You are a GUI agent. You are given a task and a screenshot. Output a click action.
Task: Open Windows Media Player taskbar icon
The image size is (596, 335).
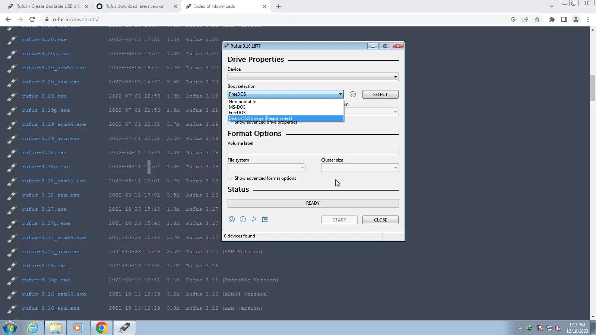click(x=77, y=328)
